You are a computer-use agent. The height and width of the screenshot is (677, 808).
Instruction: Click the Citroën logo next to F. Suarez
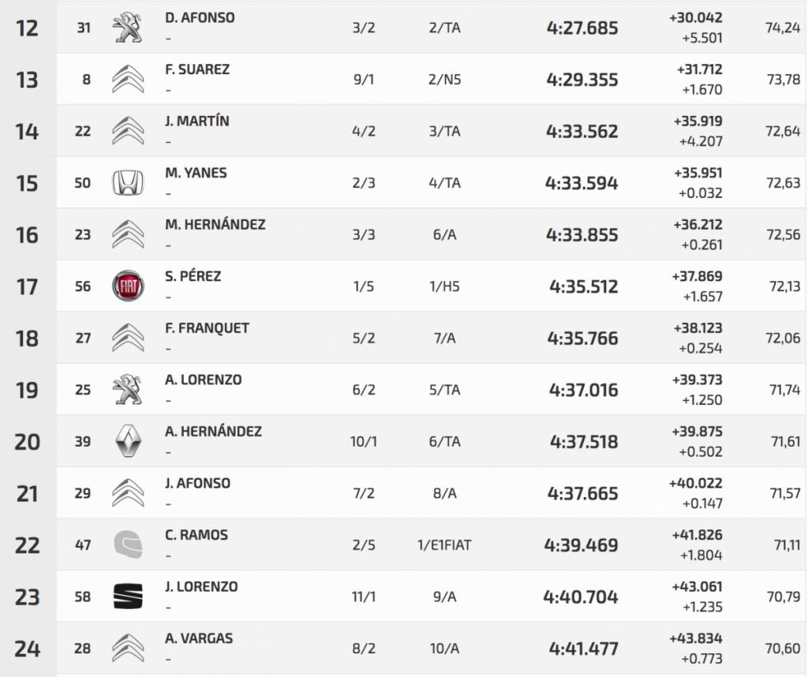click(126, 80)
